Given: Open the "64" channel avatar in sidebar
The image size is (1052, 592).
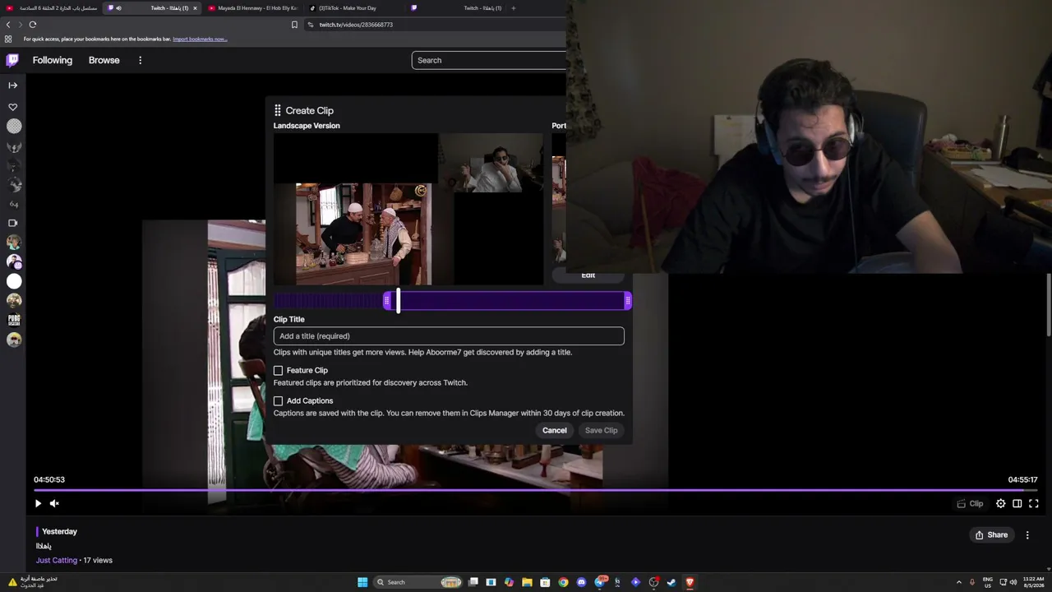Looking at the screenshot, I should 14,204.
